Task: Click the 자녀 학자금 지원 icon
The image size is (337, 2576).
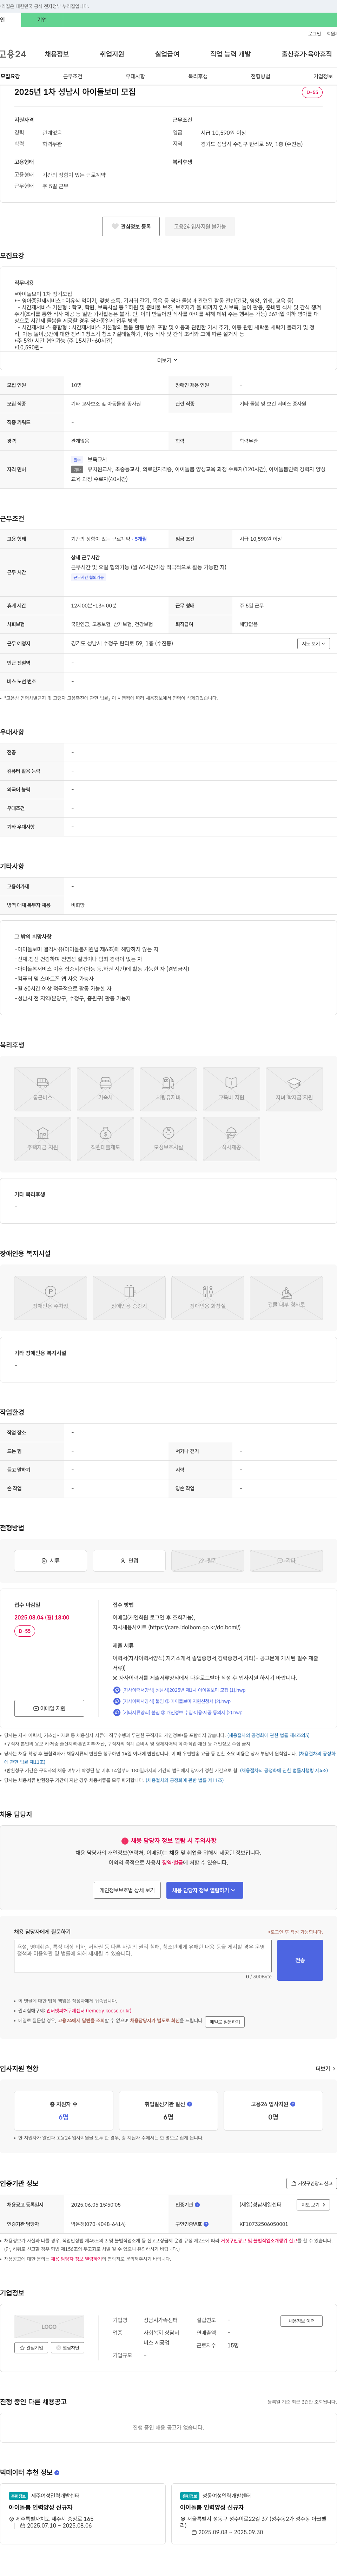Action: click(x=294, y=1089)
